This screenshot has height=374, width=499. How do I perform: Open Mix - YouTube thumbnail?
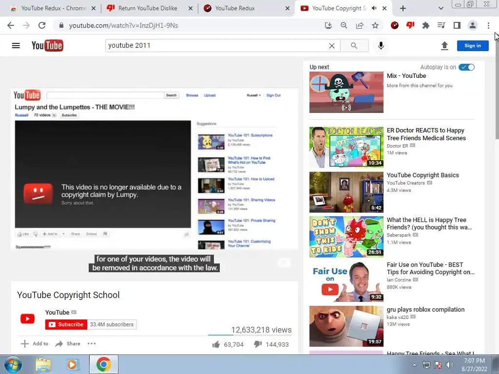click(346, 92)
